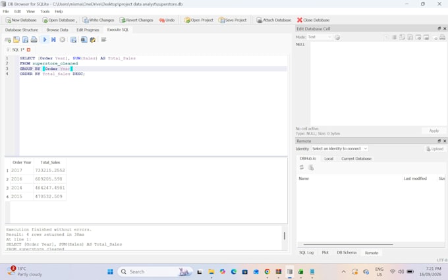The image size is (448, 280).
Task: Click the print icon in SQL toolbar
Action: coord(34,40)
